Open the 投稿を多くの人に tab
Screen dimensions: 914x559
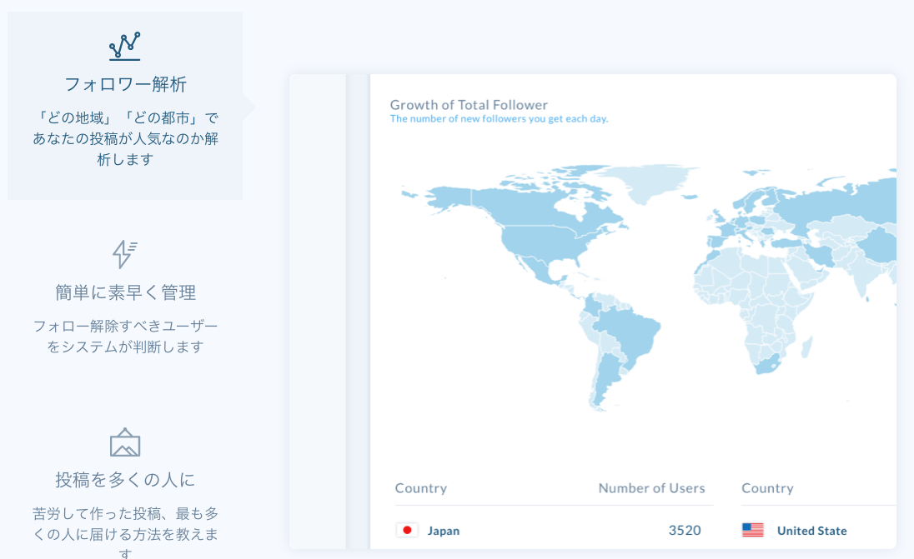[x=125, y=480]
